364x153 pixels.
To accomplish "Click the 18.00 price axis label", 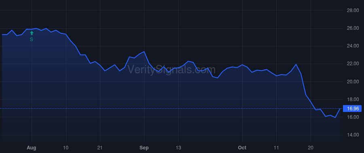I will tap(353, 99).
